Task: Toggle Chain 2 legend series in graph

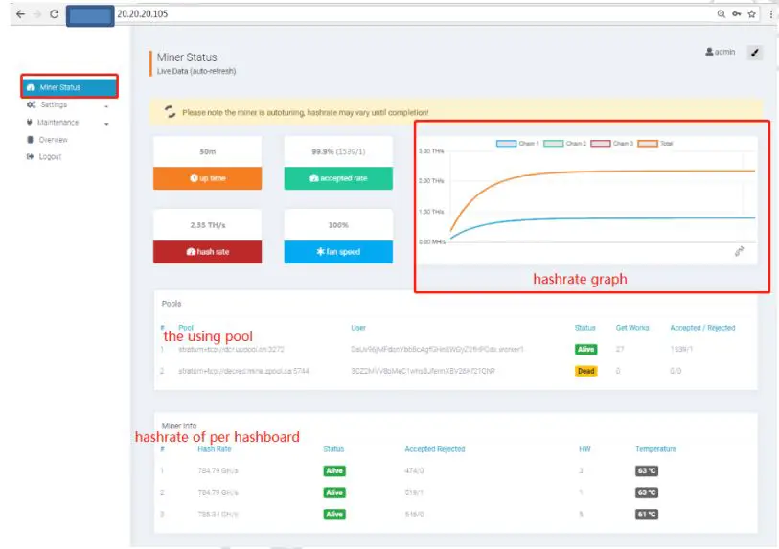Action: 565,144
